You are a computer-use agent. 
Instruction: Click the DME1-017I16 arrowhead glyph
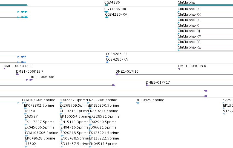click(117, 74)
